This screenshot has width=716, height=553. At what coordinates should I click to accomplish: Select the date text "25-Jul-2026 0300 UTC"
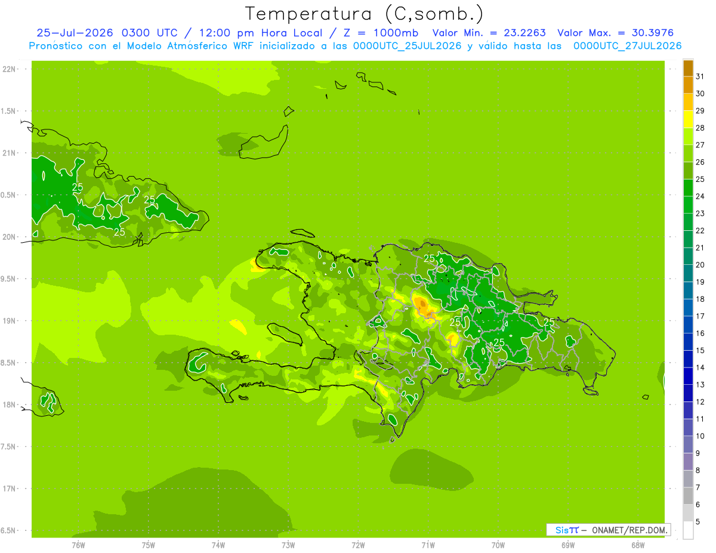click(107, 33)
